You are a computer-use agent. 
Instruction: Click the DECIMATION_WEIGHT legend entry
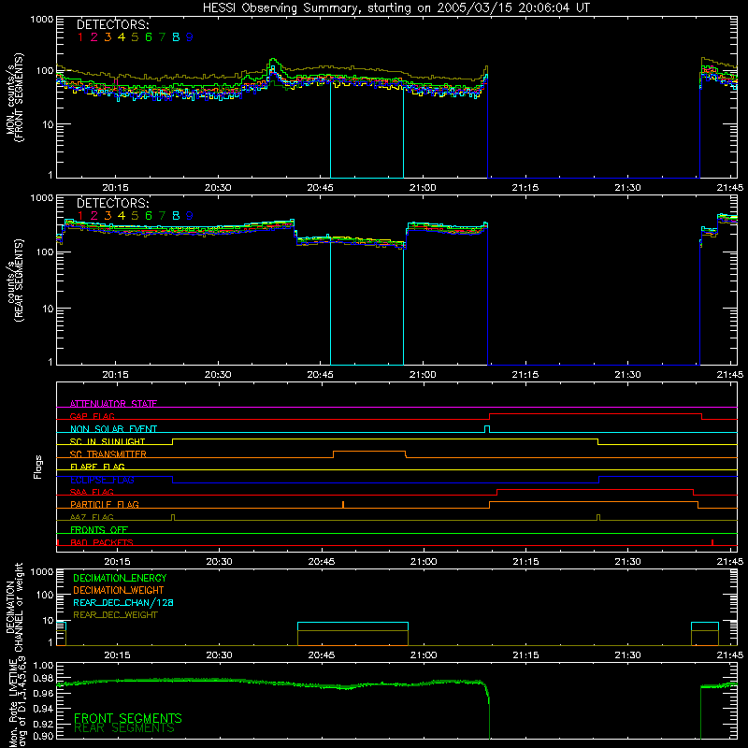119,590
